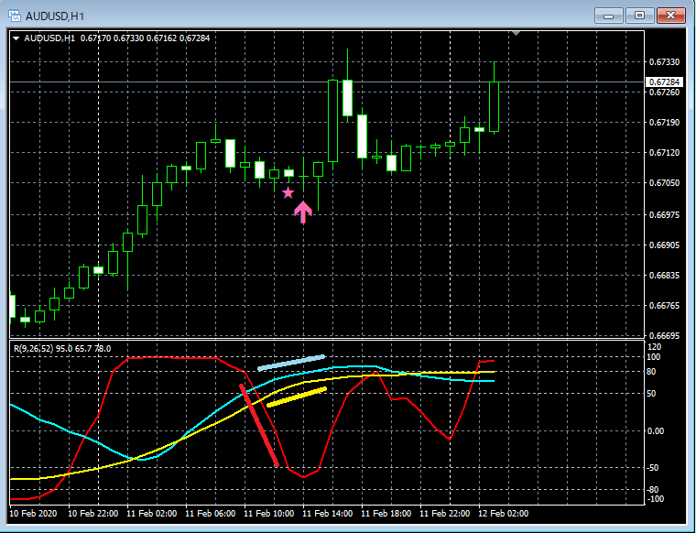Click the indicator scale value -80
Image resolution: width=696 pixels, height=533 pixels.
pyautogui.click(x=654, y=490)
